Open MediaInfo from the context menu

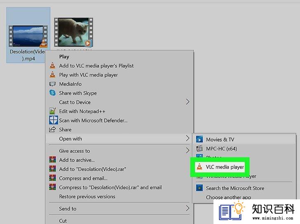point(70,84)
